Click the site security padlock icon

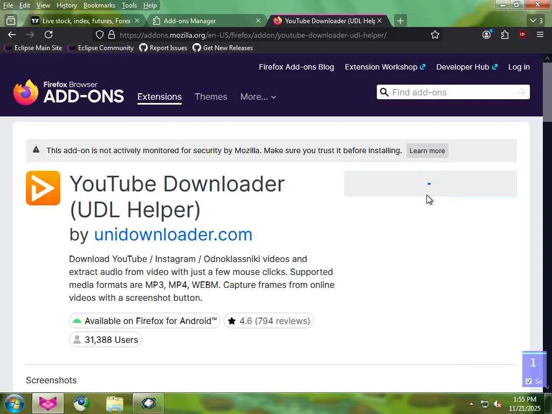[112, 35]
